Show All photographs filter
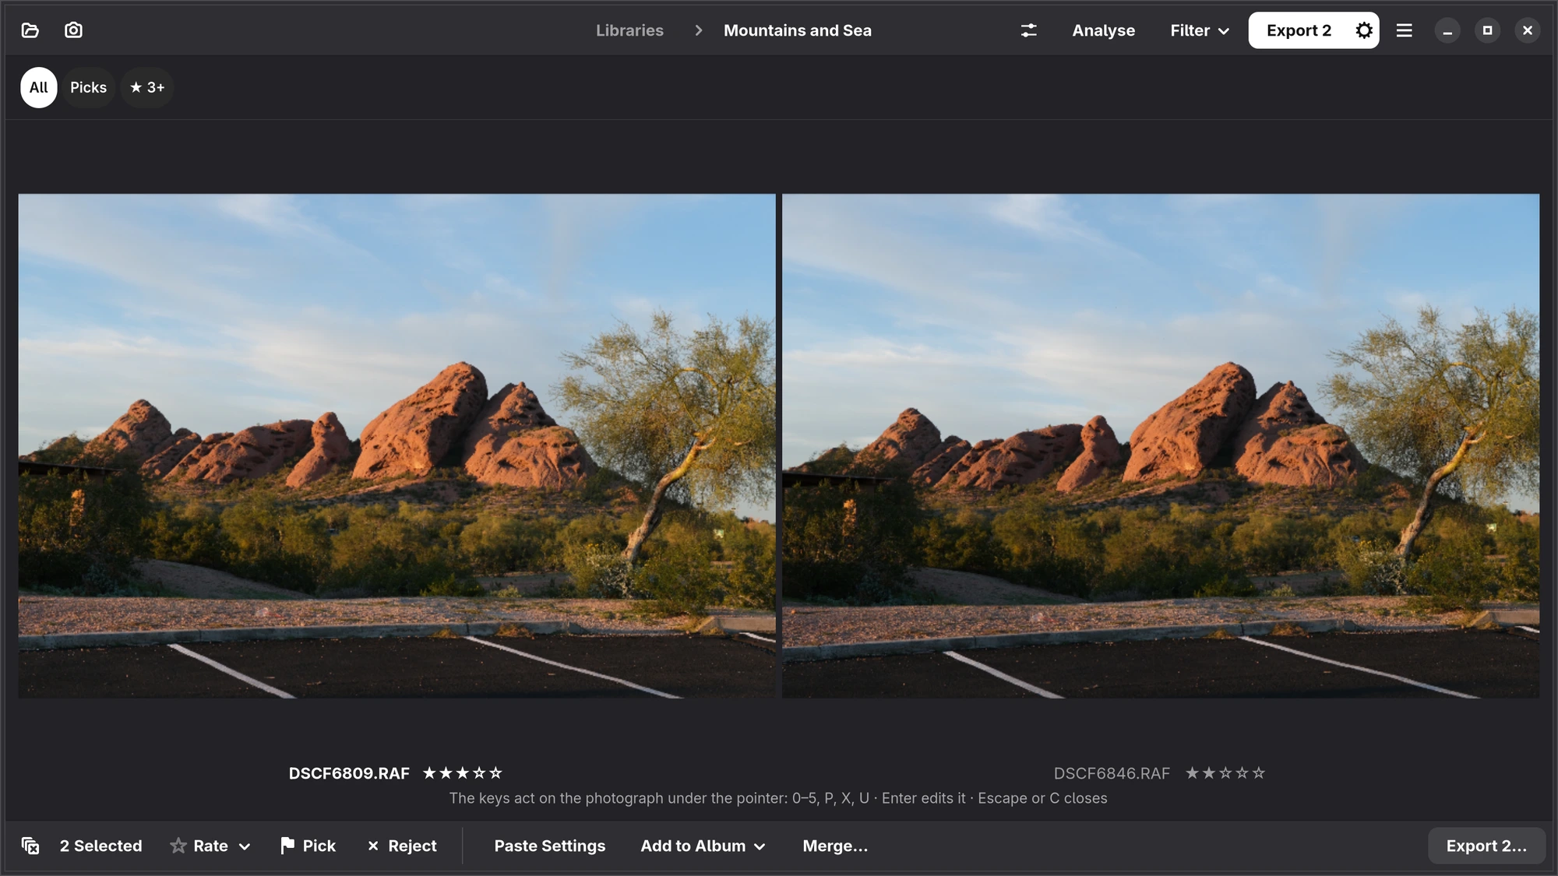The width and height of the screenshot is (1558, 876). pyautogui.click(x=38, y=87)
